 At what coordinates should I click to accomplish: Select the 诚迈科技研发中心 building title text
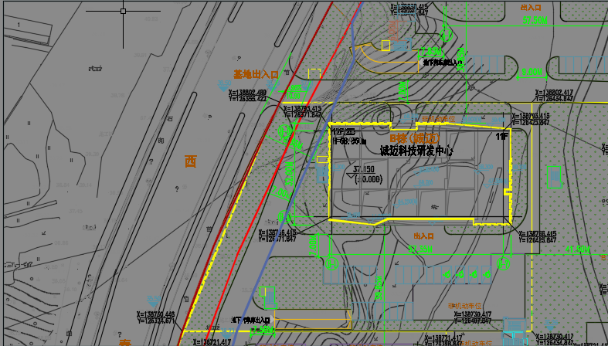(x=417, y=151)
